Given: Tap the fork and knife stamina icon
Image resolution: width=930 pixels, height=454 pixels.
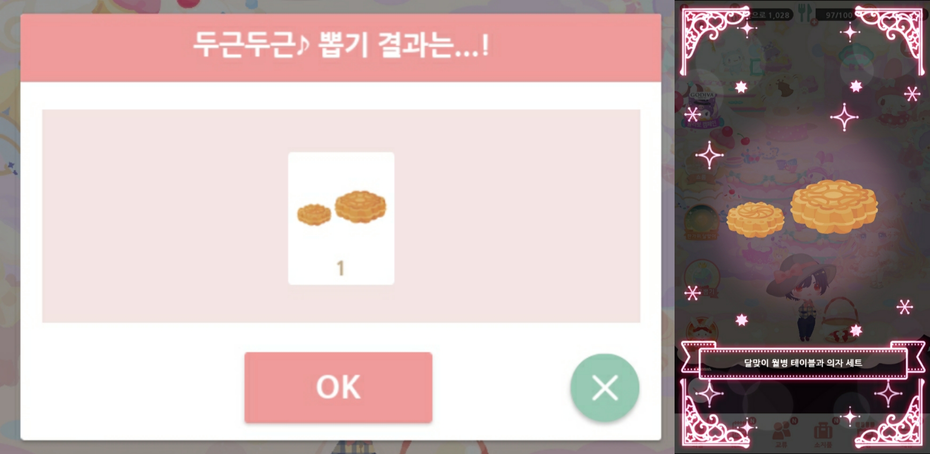Looking at the screenshot, I should [805, 14].
